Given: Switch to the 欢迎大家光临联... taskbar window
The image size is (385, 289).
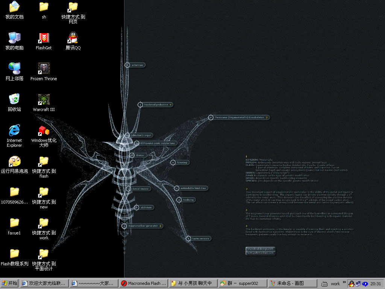Looking at the screenshot, I should point(44,283).
